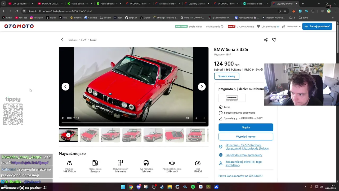
Task: Click the 169 174 km mileage value
Action: click(69, 171)
